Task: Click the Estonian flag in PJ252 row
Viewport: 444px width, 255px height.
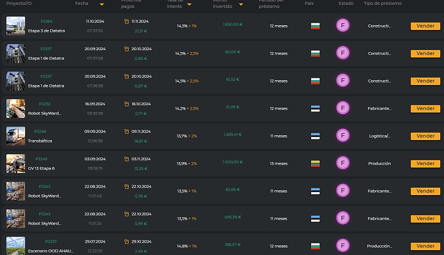Action: click(315, 108)
